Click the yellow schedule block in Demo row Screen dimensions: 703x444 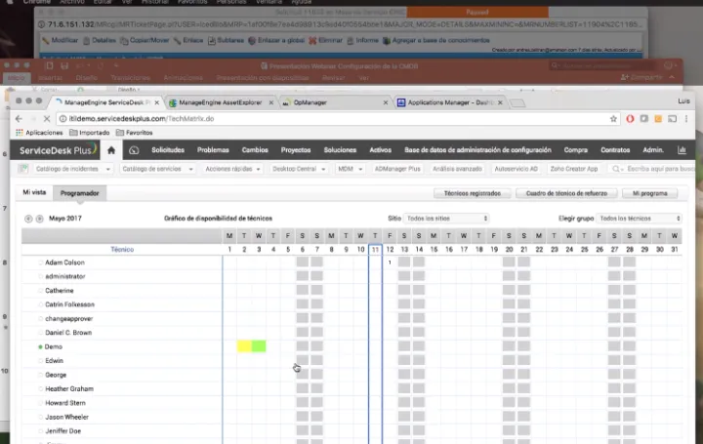(x=244, y=346)
